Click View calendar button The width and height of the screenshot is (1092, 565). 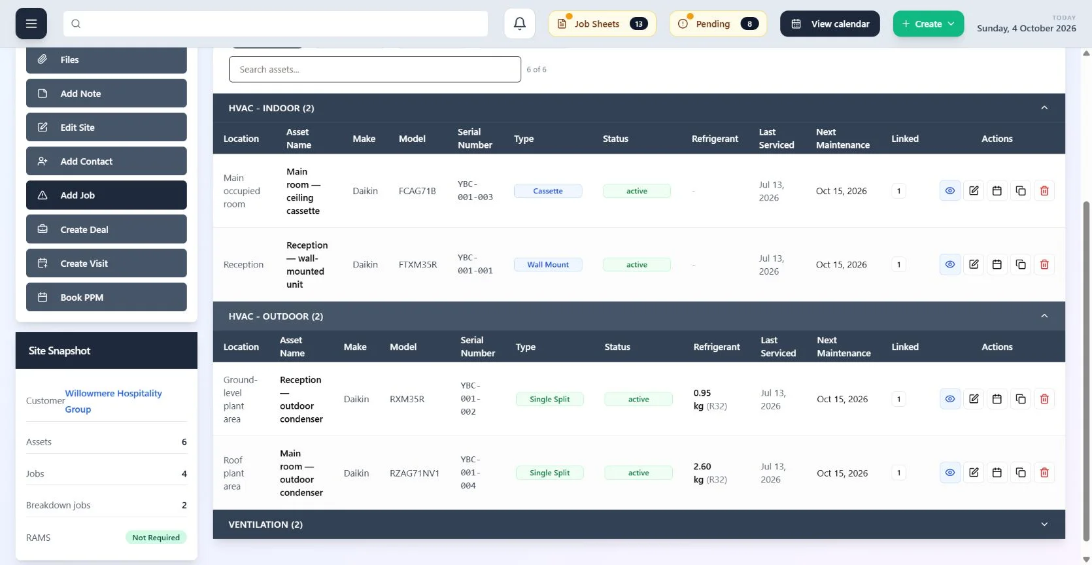(830, 24)
